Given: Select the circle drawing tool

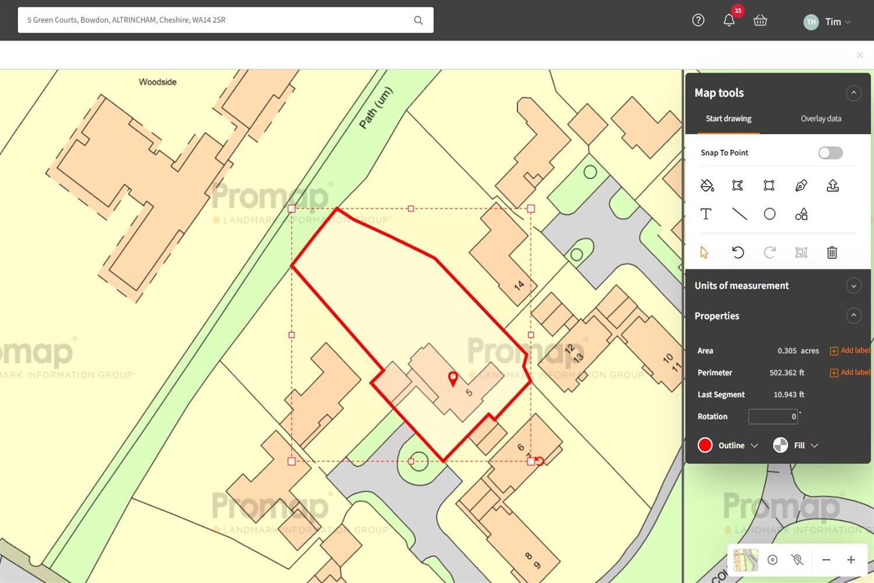Looking at the screenshot, I should coord(770,214).
